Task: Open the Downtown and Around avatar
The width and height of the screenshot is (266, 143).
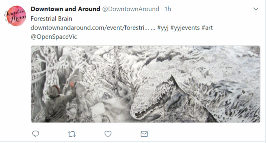Action: (x=15, y=16)
